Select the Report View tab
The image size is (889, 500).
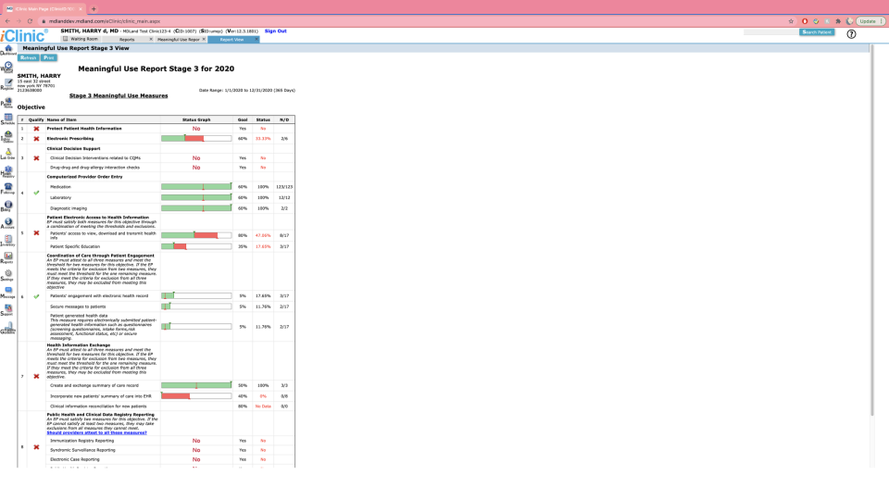pyautogui.click(x=232, y=40)
